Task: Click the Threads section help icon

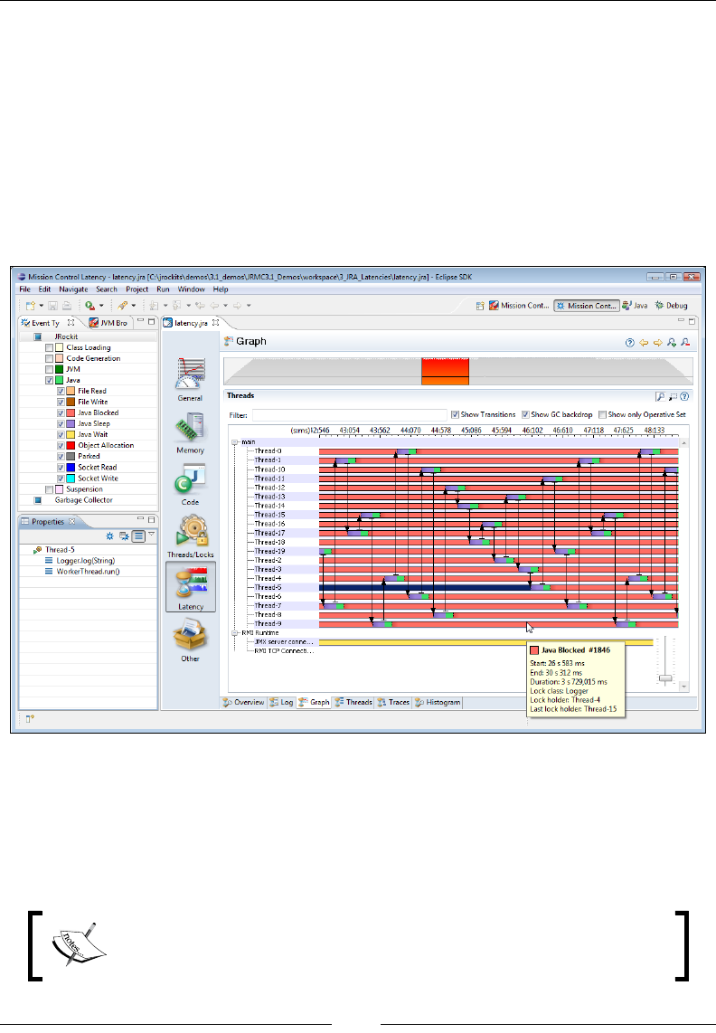Action: [684, 396]
